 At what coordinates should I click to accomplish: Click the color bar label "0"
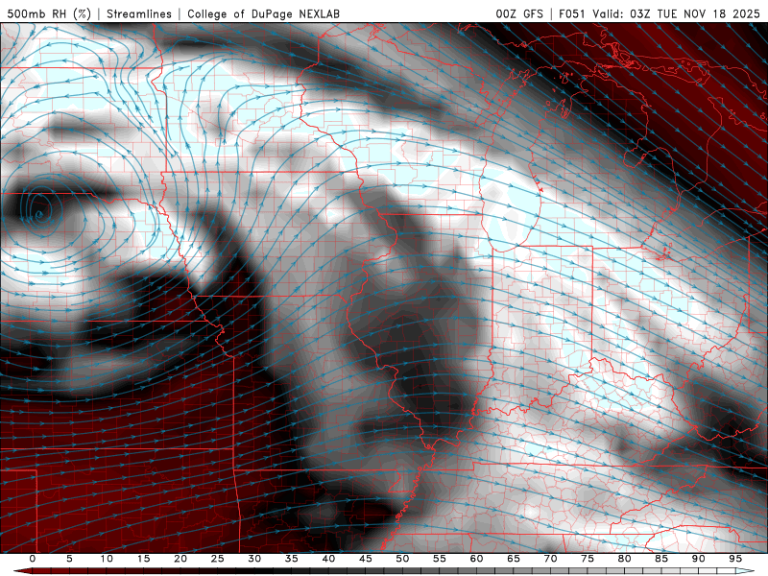(x=33, y=559)
